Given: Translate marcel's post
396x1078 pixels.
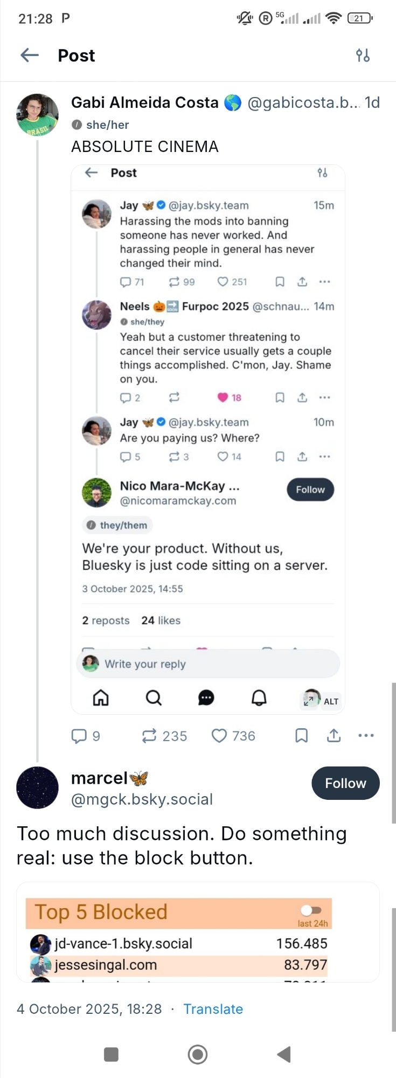Looking at the screenshot, I should point(213,1009).
